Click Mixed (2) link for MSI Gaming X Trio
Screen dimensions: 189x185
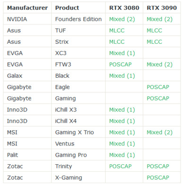[x=160, y=132]
